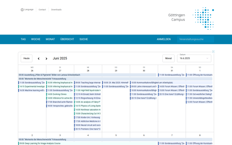Screen dimensions: 232x145
Task: Open 20:15 Premiere: Eine trans* E event
Action: coord(87,129)
